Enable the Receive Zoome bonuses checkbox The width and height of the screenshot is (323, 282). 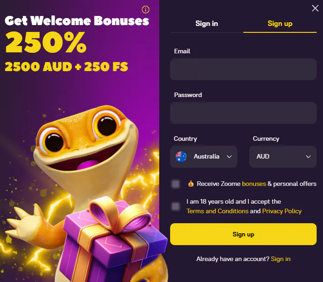176,184
